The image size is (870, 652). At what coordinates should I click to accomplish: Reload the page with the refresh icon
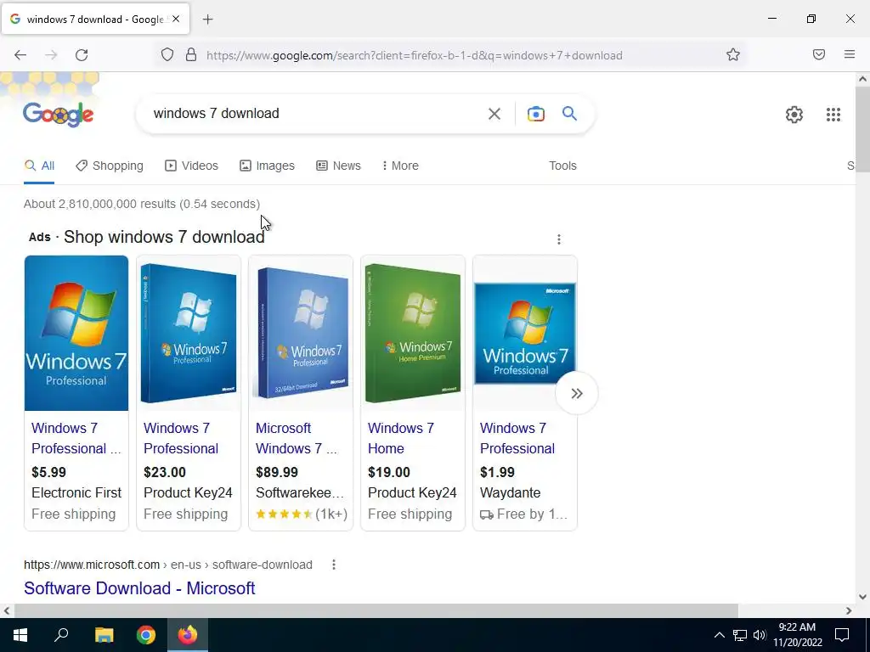(x=82, y=55)
